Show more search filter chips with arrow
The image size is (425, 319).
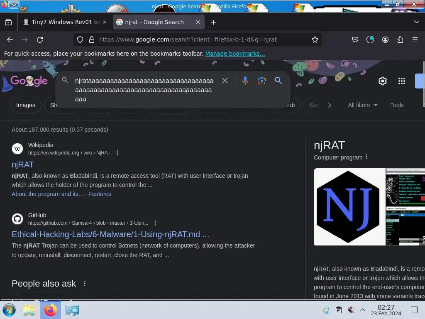pyautogui.click(x=330, y=105)
